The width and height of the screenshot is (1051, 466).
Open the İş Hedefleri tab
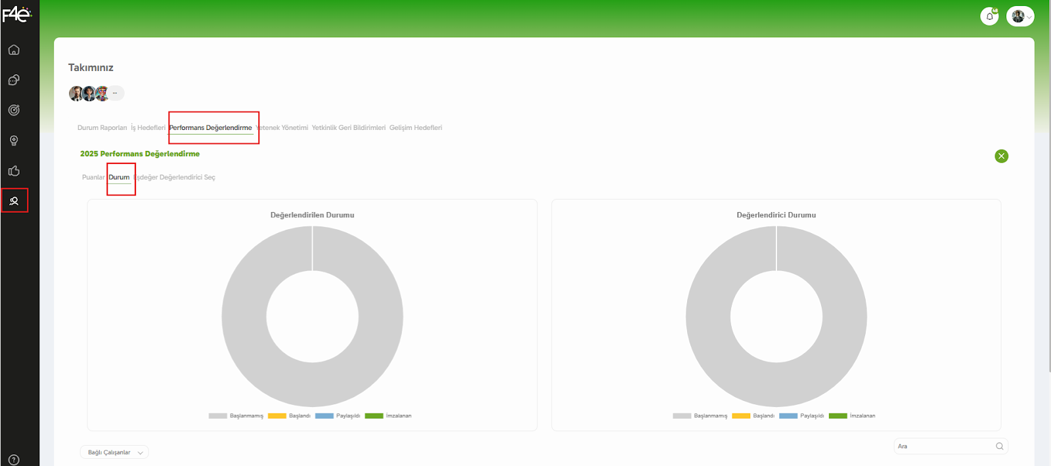coord(148,128)
